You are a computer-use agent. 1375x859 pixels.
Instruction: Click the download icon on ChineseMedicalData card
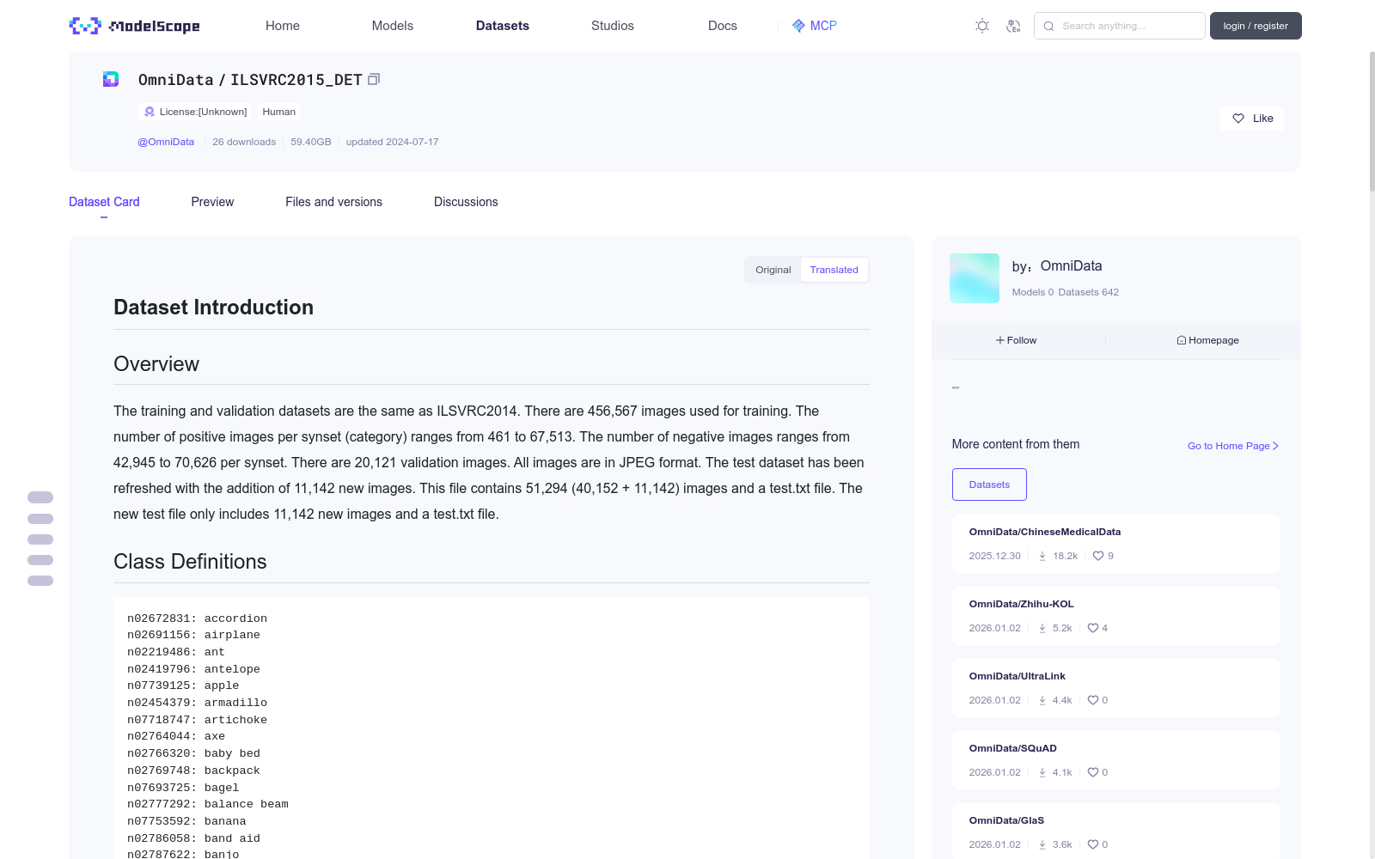(x=1042, y=556)
